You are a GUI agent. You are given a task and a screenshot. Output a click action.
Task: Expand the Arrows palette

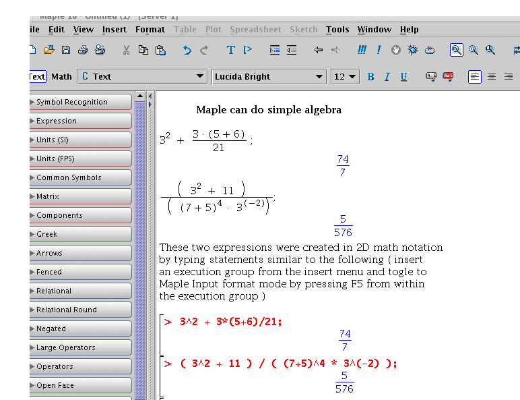pyautogui.click(x=81, y=253)
